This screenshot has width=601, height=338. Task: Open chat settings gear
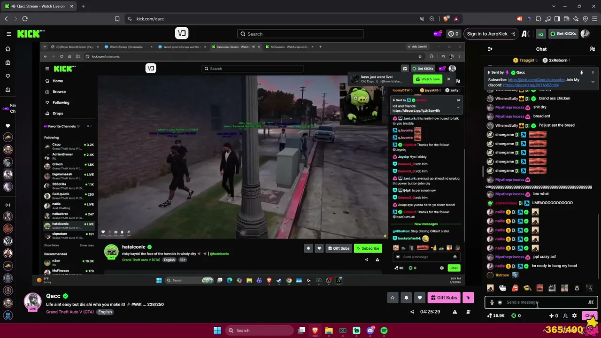(574, 316)
